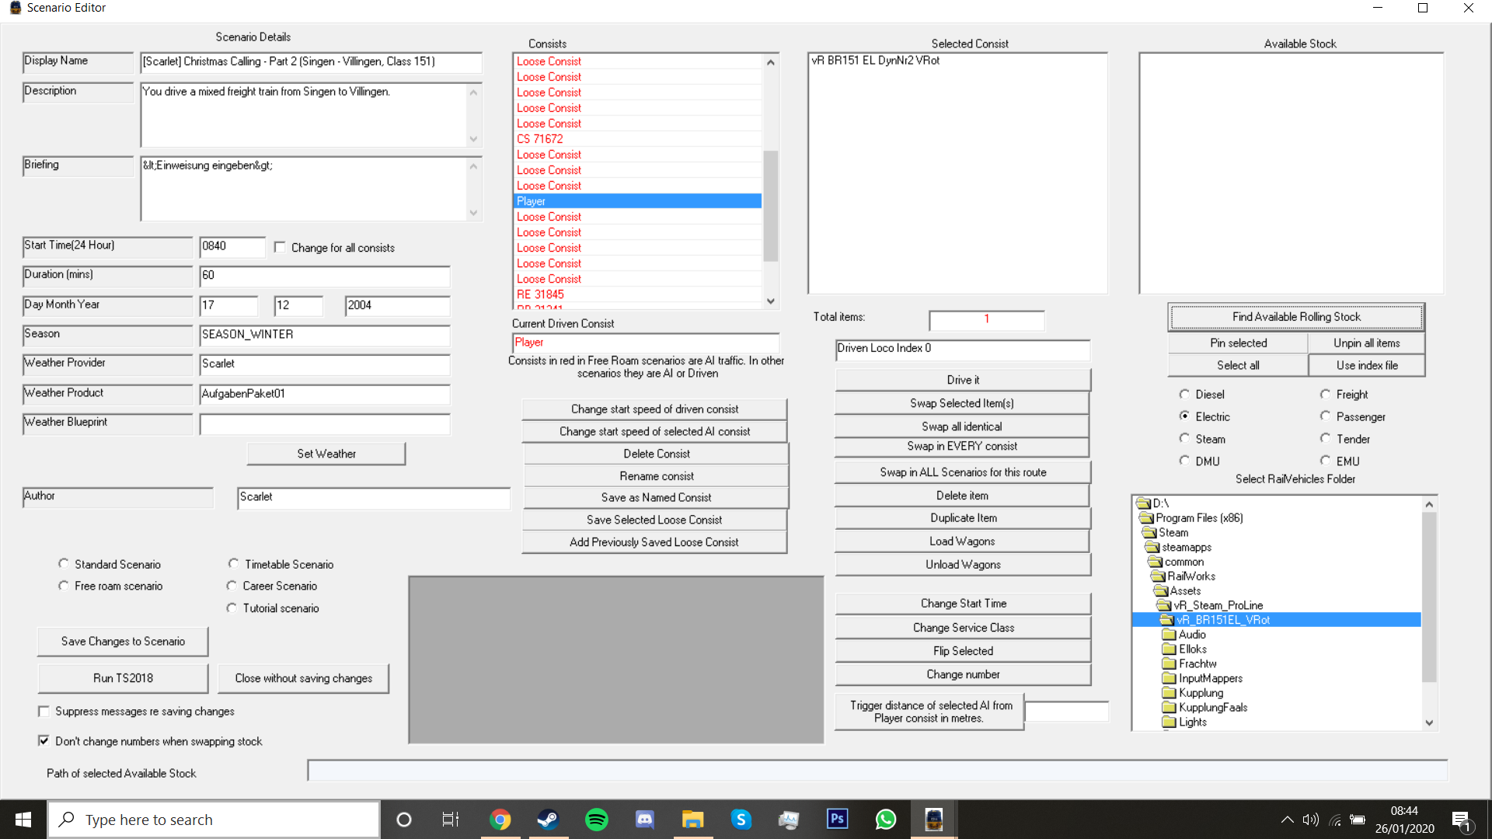The image size is (1492, 839).
Task: Select the Diesel radio button
Action: [x=1184, y=395]
